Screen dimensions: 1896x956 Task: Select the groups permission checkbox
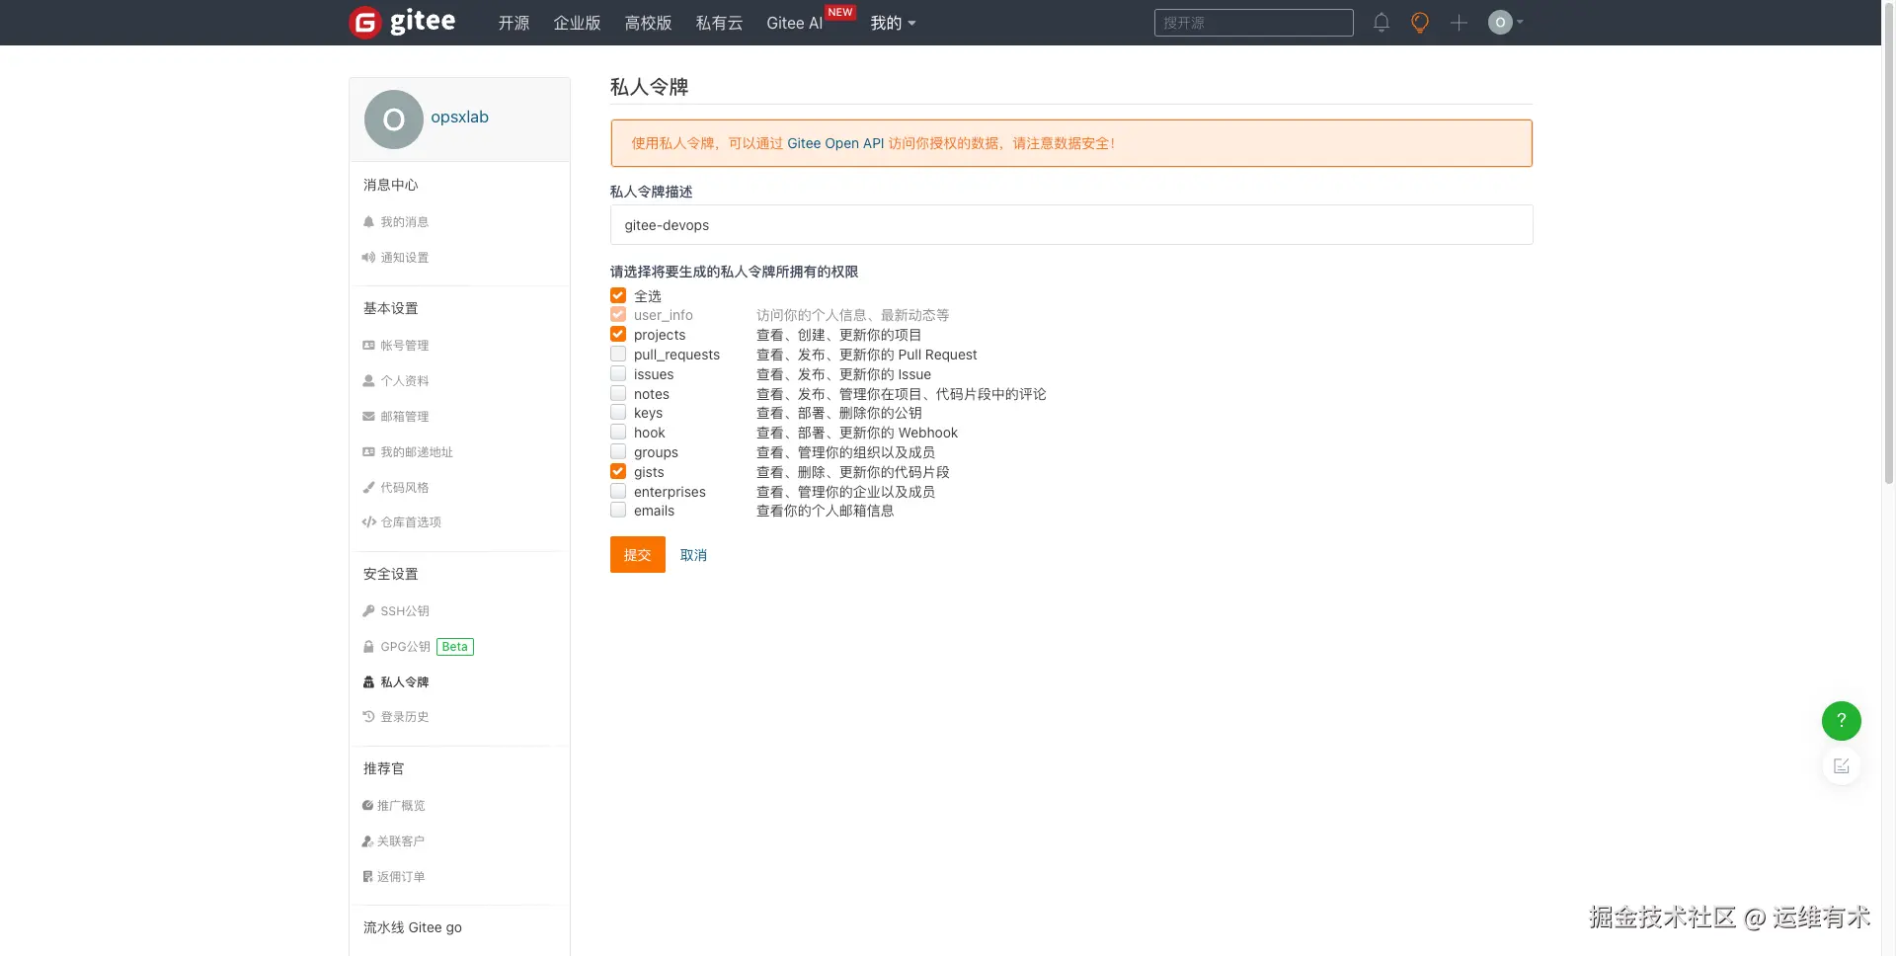tap(618, 451)
